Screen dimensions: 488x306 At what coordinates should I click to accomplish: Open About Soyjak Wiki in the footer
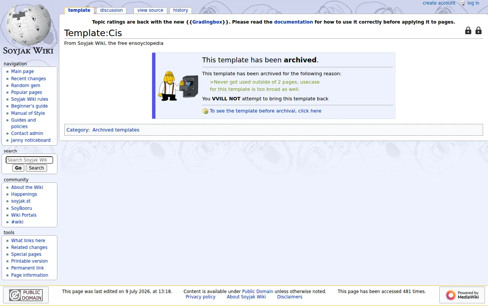[x=246, y=297]
